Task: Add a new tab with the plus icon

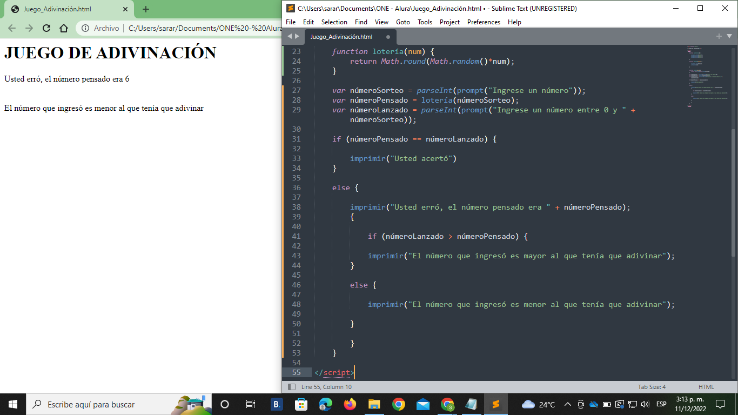Action: tap(719, 36)
